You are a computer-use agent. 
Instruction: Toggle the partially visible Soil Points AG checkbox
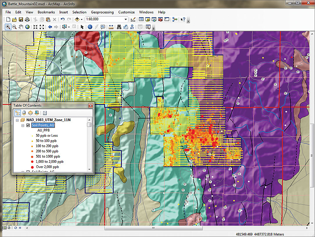[28, 171]
